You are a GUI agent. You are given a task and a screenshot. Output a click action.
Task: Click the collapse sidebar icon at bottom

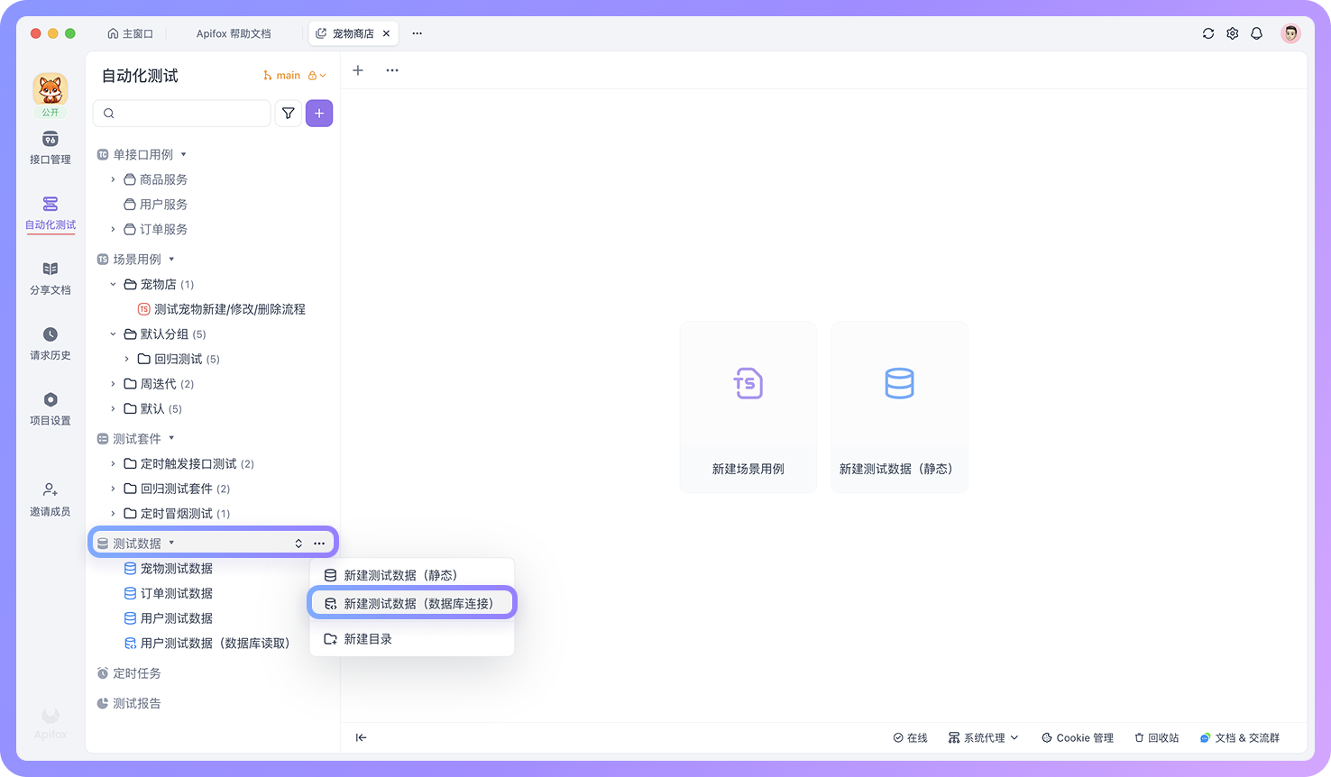click(x=362, y=737)
